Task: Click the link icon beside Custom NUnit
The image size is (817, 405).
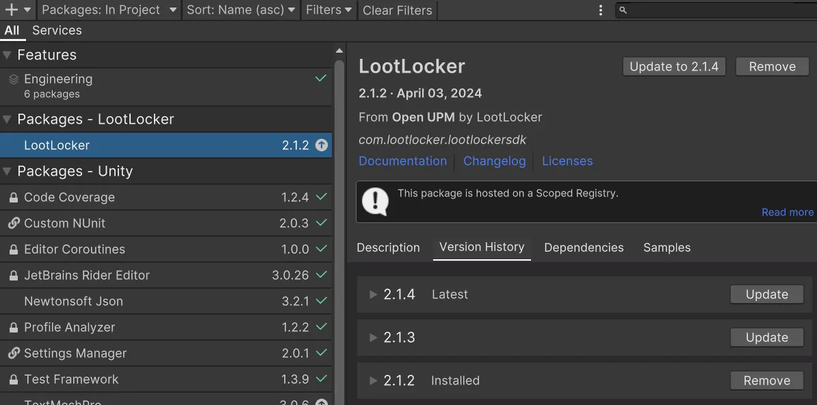Action: tap(14, 223)
